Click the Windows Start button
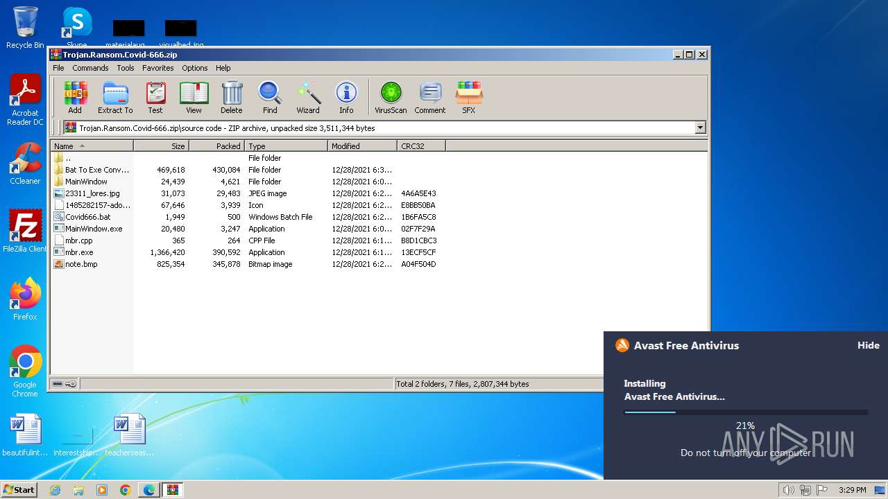 point(19,489)
